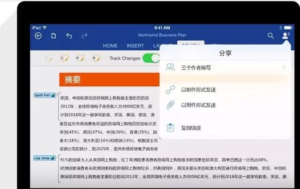Tap the battery status icon
The height and width of the screenshot is (189, 300).
[288, 28]
